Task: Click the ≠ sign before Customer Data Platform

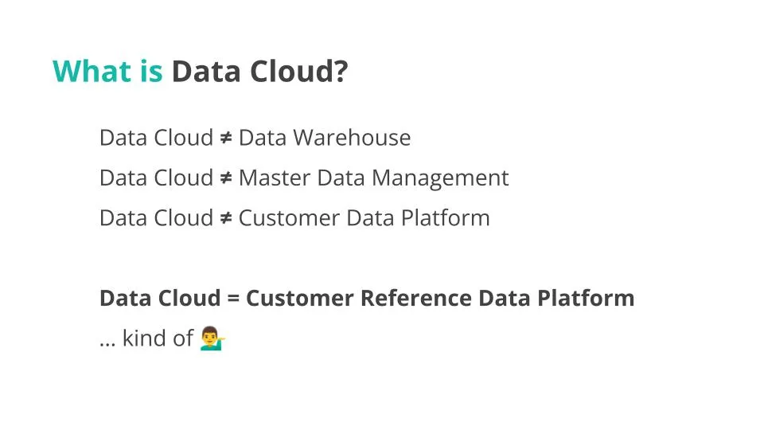Action: click(226, 218)
